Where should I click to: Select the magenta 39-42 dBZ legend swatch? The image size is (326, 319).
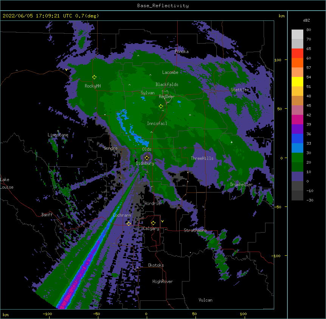[297, 119]
